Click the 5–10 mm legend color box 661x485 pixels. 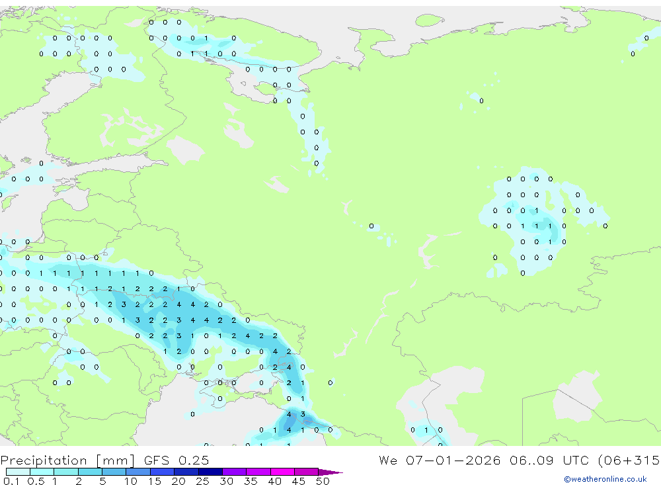(114, 472)
